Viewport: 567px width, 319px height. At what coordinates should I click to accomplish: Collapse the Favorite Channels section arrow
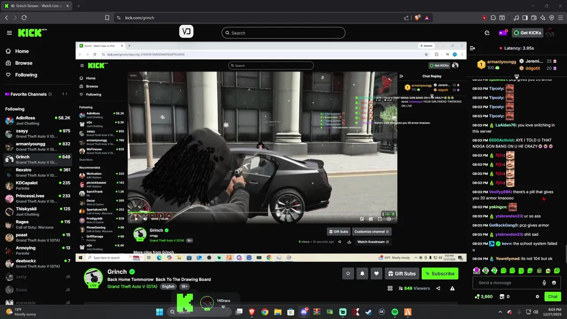[x=66, y=94]
